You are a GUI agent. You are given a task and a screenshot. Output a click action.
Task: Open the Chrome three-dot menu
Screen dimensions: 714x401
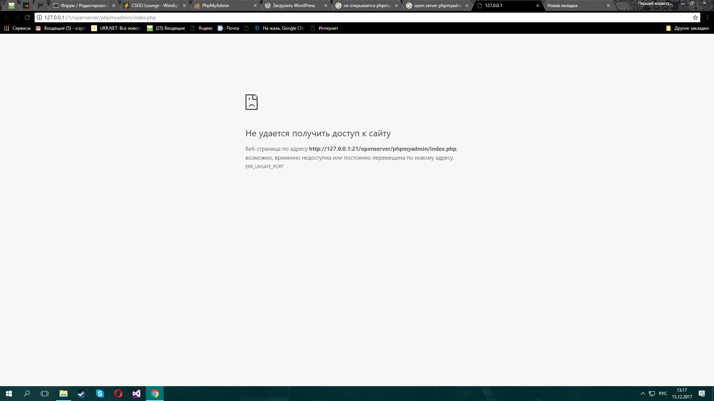point(708,17)
